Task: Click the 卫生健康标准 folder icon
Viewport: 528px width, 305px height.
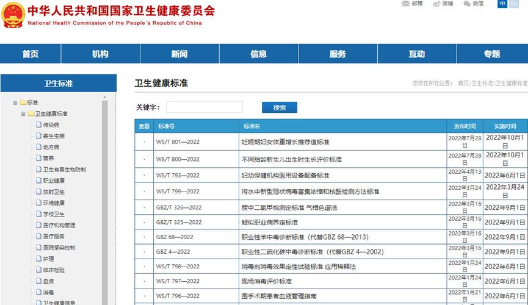Action: click(31, 113)
